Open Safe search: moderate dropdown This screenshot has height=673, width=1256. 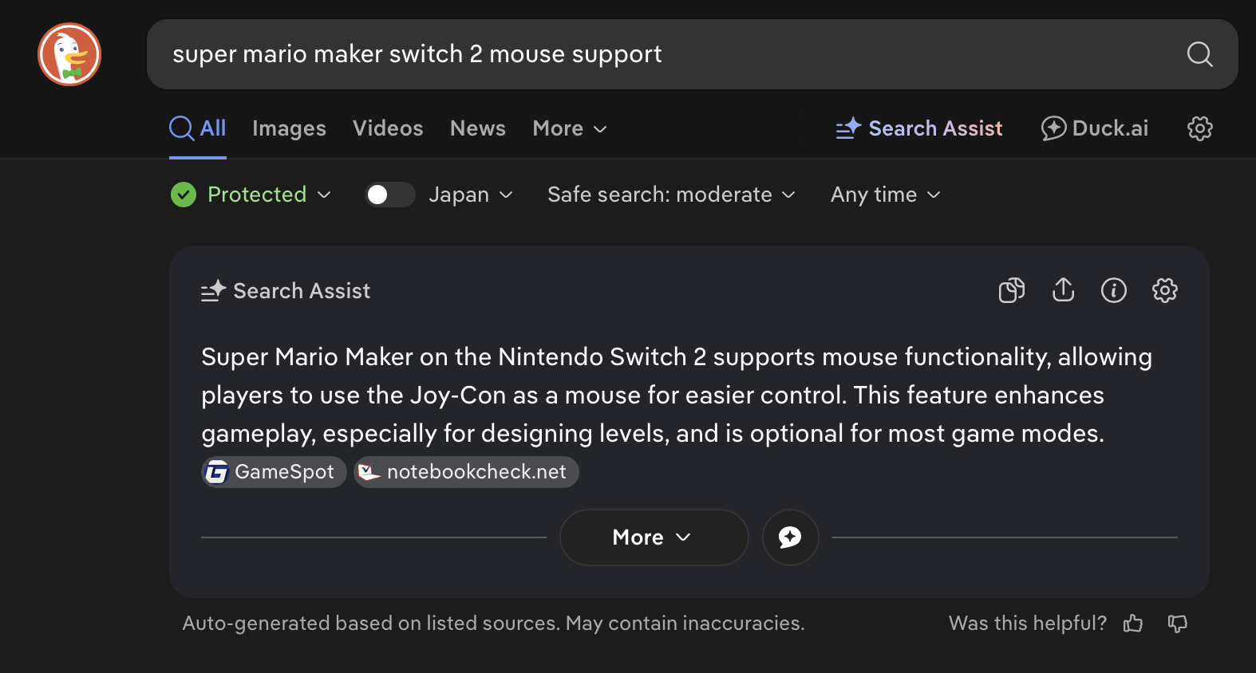coord(671,195)
